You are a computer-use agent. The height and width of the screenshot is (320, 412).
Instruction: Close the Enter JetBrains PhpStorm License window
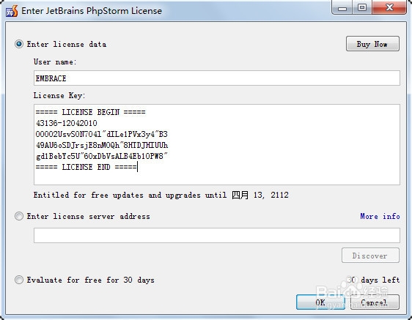coord(389,7)
